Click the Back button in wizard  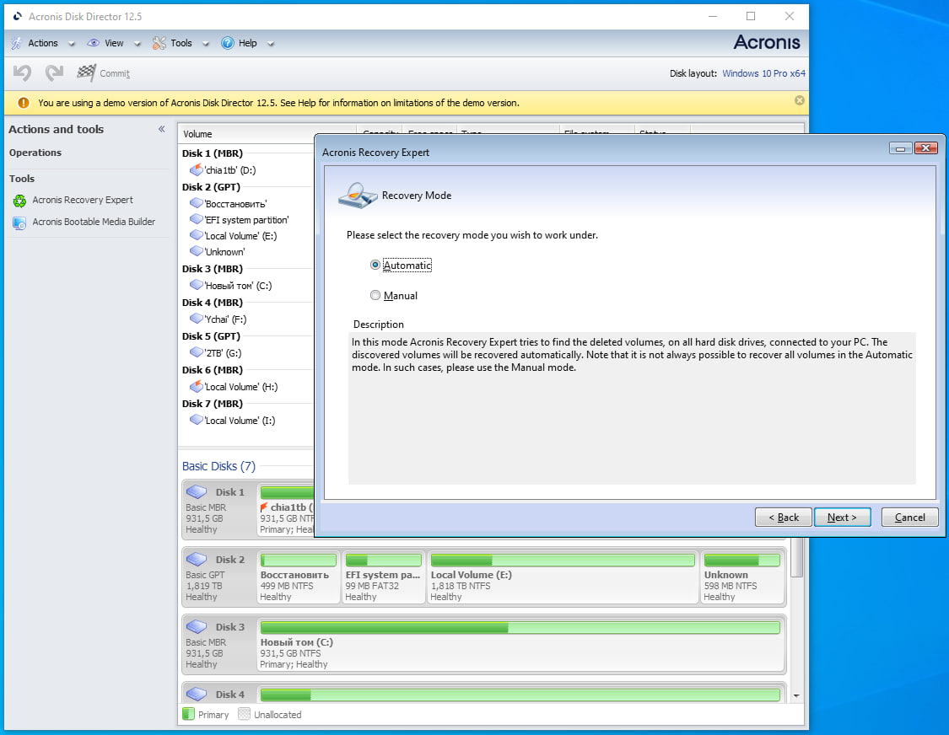pos(783,518)
